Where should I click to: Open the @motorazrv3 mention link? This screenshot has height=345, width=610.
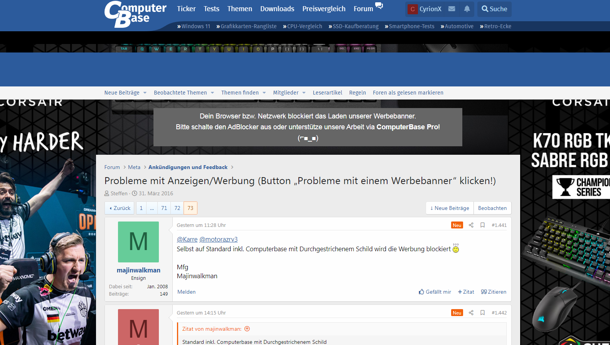click(218, 239)
